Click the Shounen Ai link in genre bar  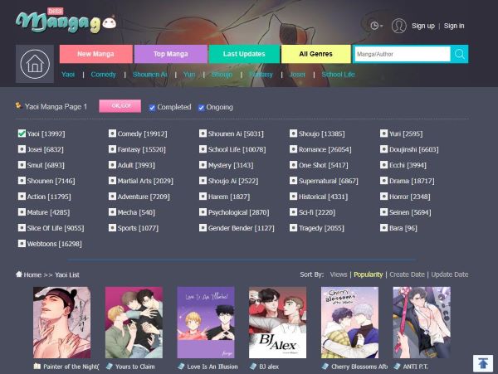[149, 75]
